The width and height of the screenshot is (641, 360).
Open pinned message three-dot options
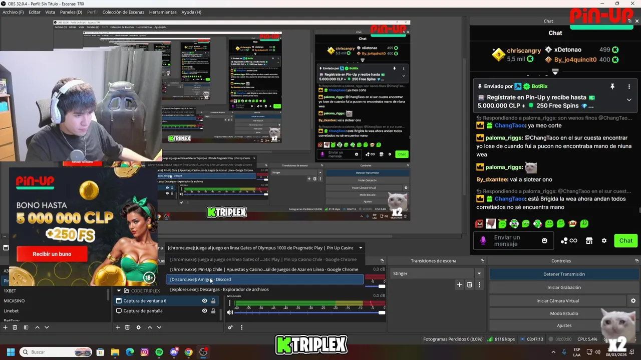click(x=629, y=86)
